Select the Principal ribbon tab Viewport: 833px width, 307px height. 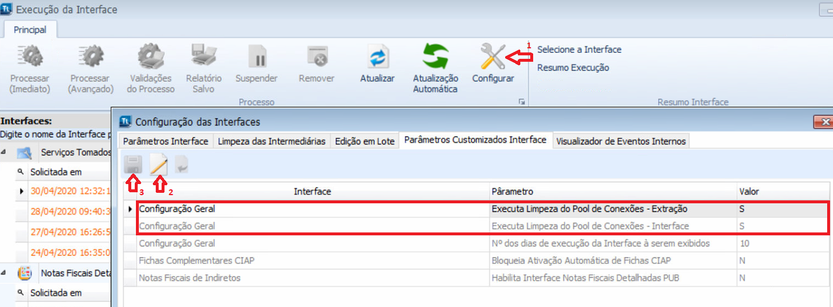point(30,30)
